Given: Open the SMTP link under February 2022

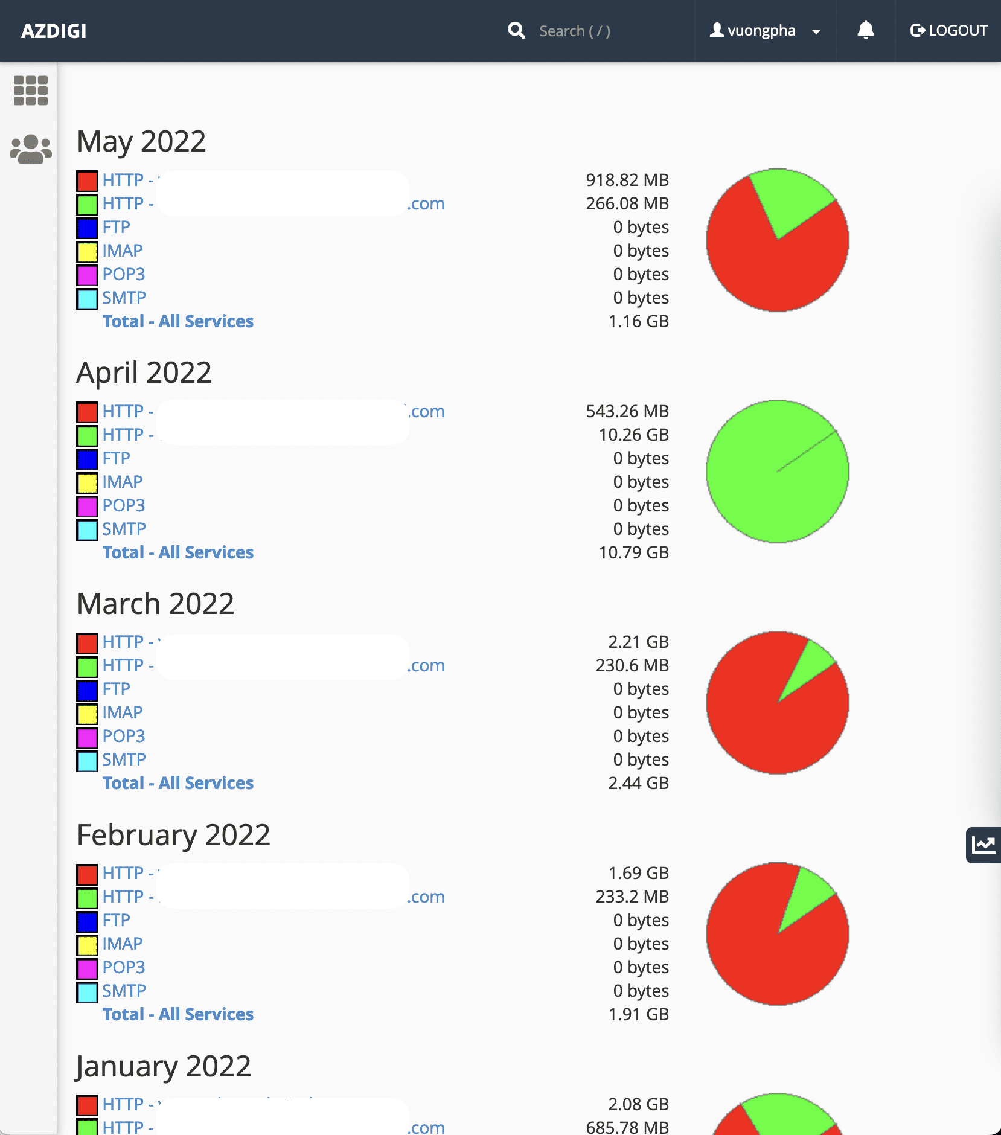Looking at the screenshot, I should tap(123, 991).
